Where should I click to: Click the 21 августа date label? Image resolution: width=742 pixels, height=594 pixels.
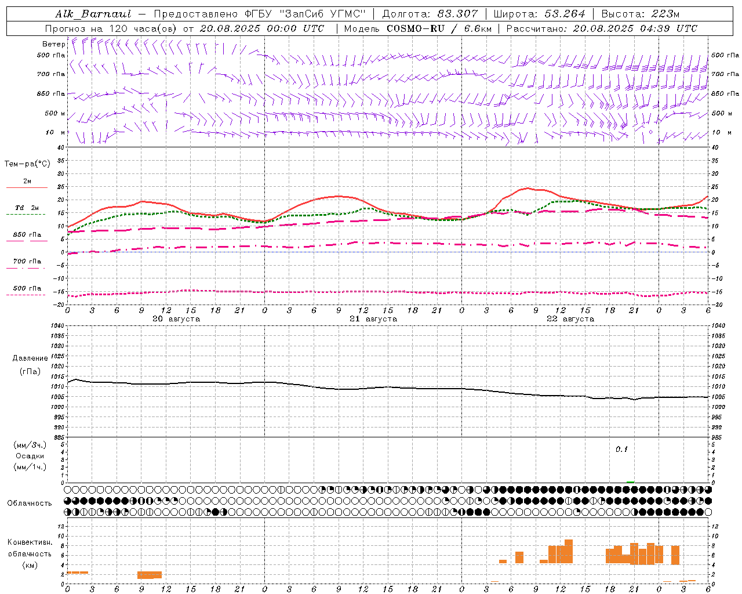tap(373, 319)
